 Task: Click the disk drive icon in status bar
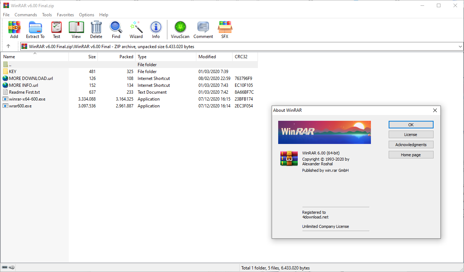point(5,268)
